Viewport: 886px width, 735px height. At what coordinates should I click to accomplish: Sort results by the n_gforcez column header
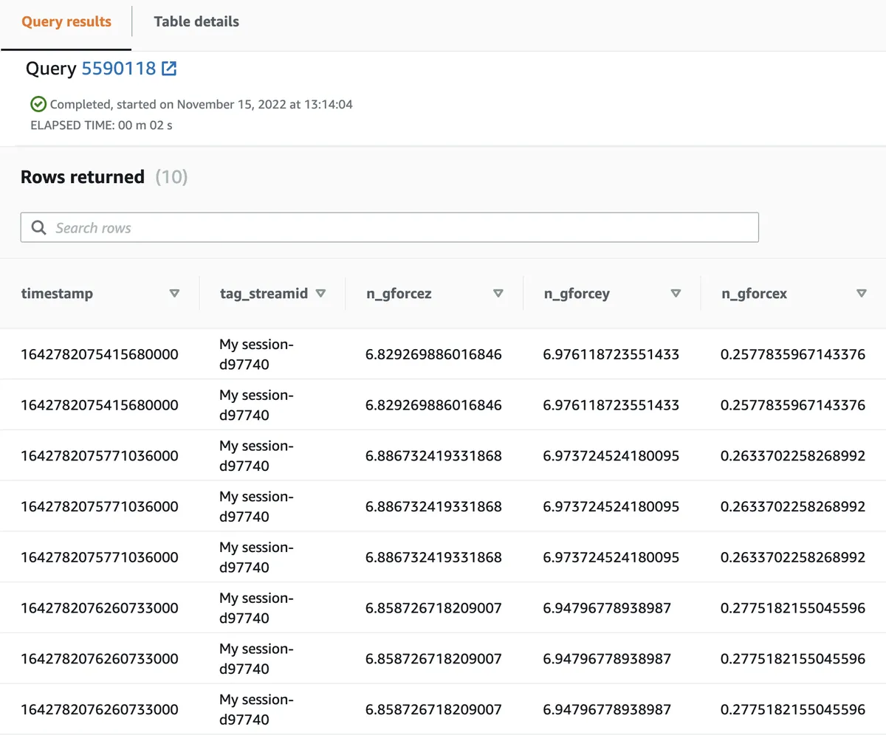click(399, 293)
